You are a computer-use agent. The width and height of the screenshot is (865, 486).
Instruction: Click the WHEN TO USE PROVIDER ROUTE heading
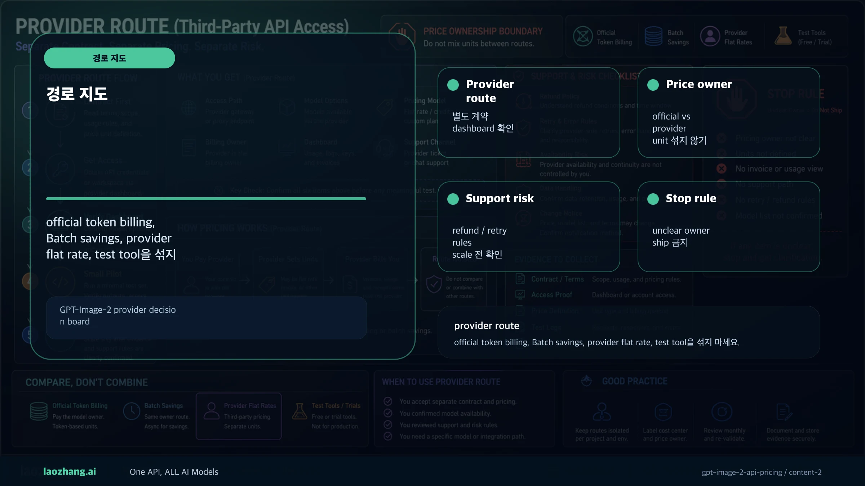pos(441,382)
